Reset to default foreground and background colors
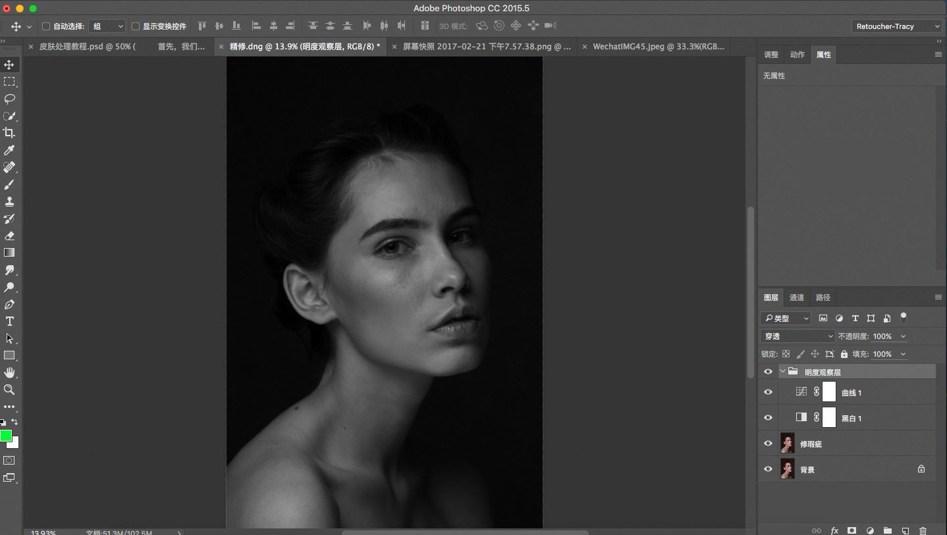 tap(3, 422)
